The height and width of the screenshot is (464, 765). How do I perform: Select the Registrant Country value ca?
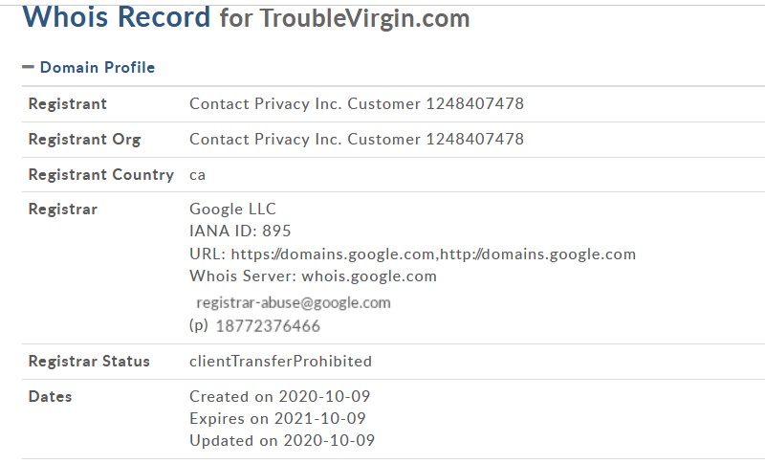[197, 174]
